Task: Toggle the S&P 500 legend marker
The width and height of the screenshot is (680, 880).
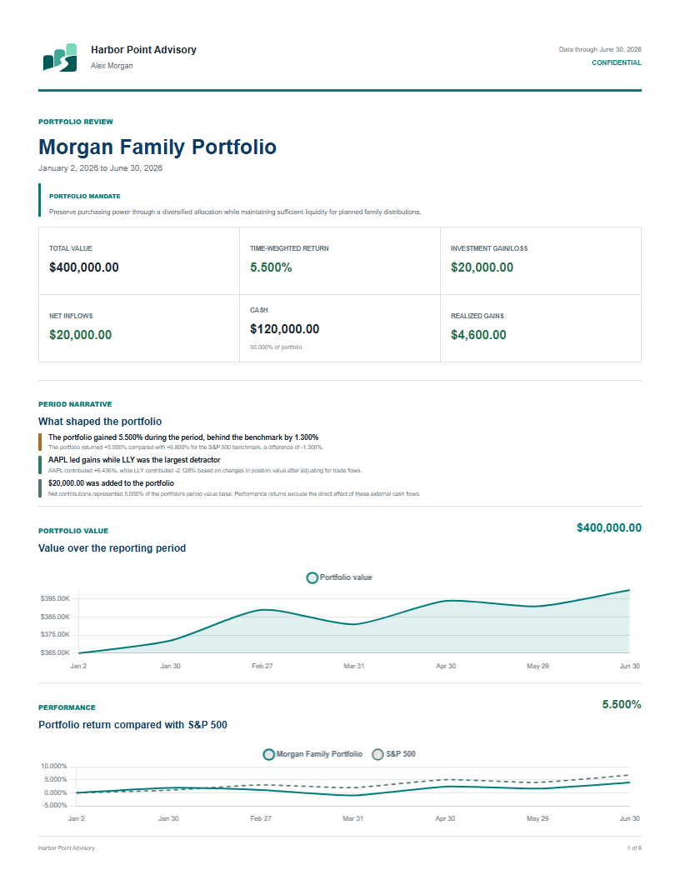Action: (378, 754)
